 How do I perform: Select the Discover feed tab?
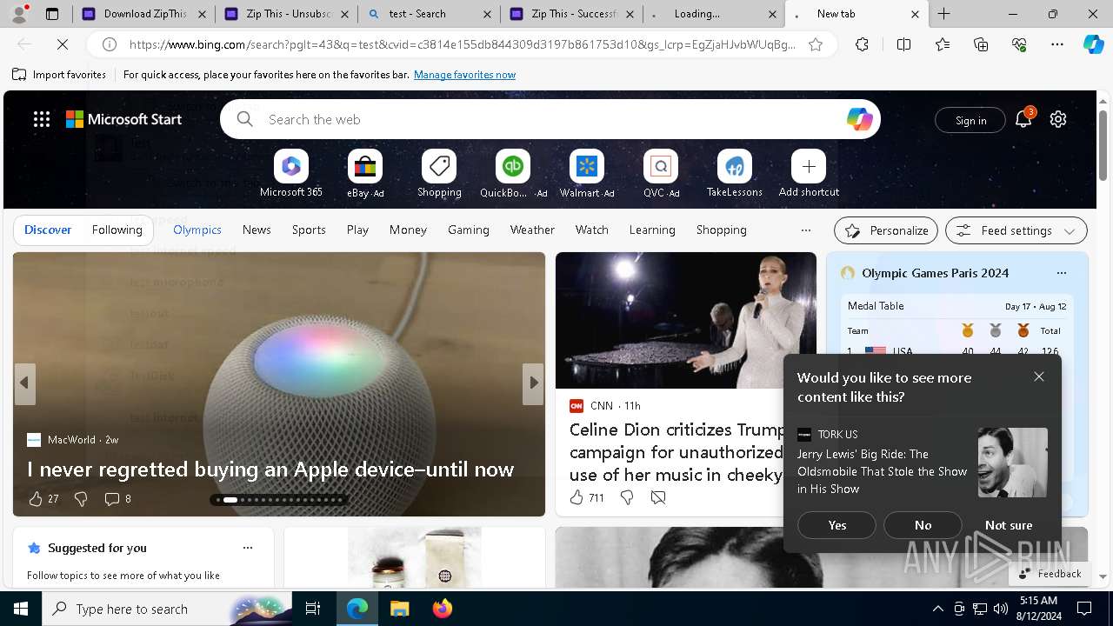[48, 230]
